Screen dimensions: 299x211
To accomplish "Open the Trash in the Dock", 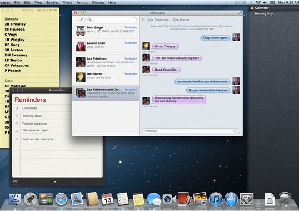I will coord(285,199).
